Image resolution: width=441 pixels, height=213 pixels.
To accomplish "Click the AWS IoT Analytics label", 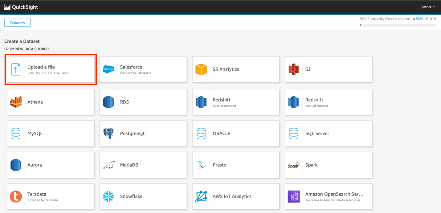I will pos(232,196).
